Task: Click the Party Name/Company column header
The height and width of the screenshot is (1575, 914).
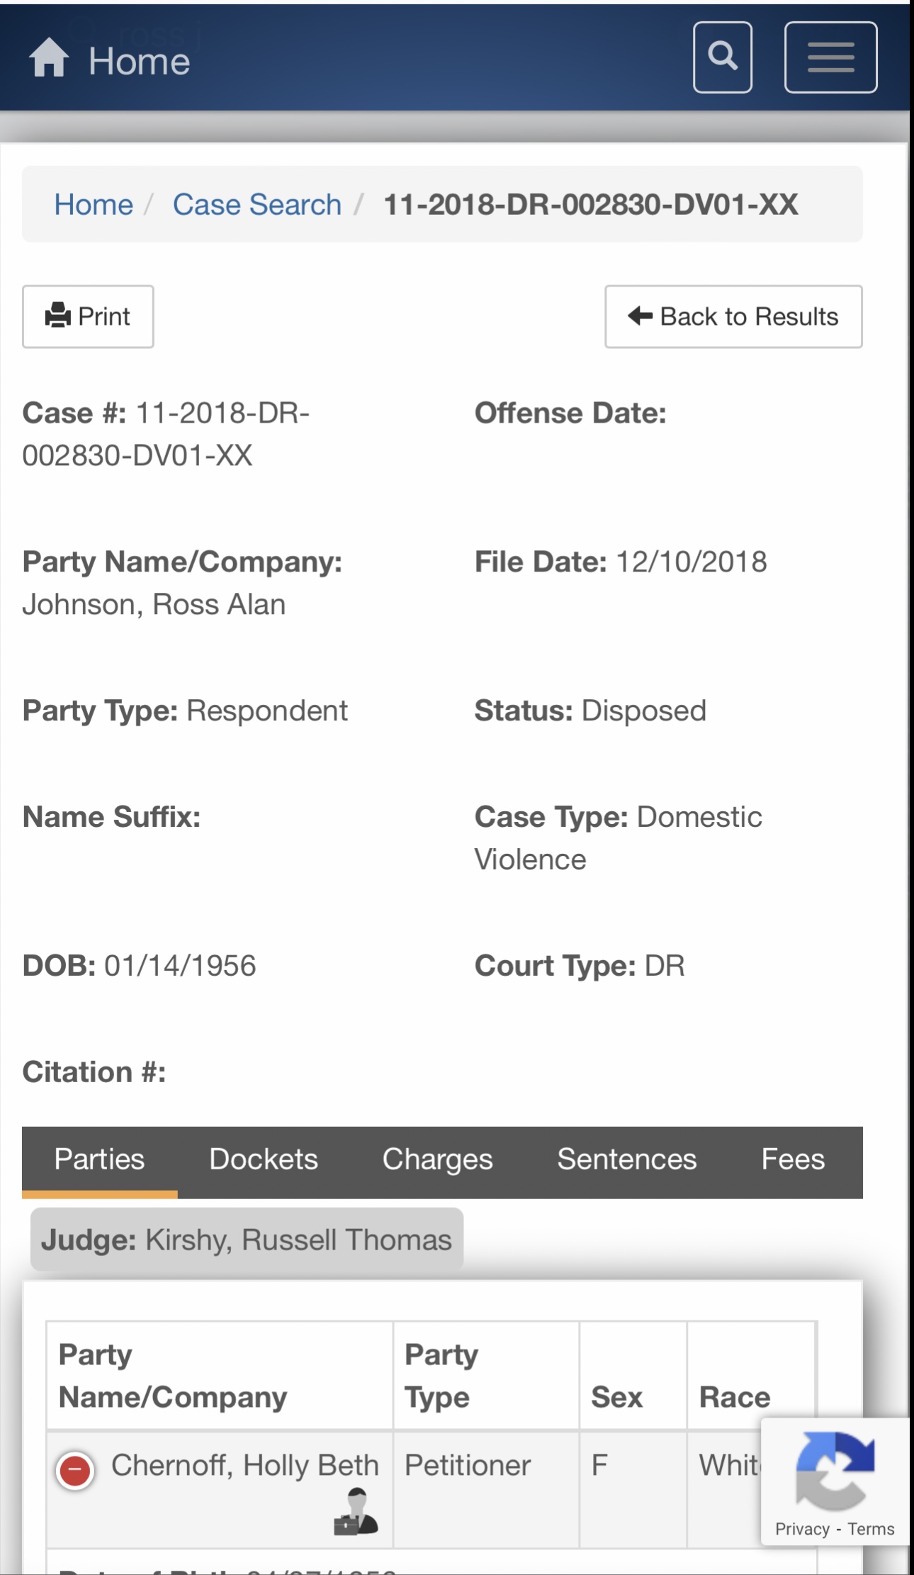Action: pyautogui.click(x=173, y=1376)
